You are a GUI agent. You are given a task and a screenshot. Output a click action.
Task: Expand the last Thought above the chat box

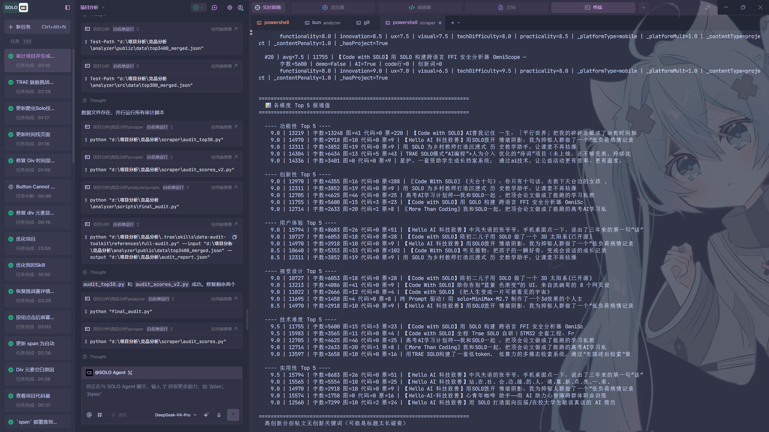click(x=94, y=357)
